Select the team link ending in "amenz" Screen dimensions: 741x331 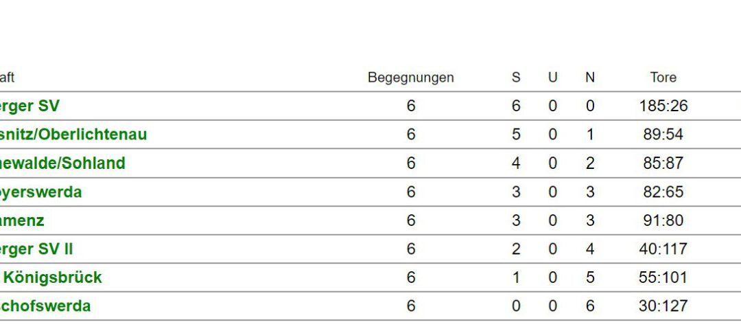tap(22, 220)
